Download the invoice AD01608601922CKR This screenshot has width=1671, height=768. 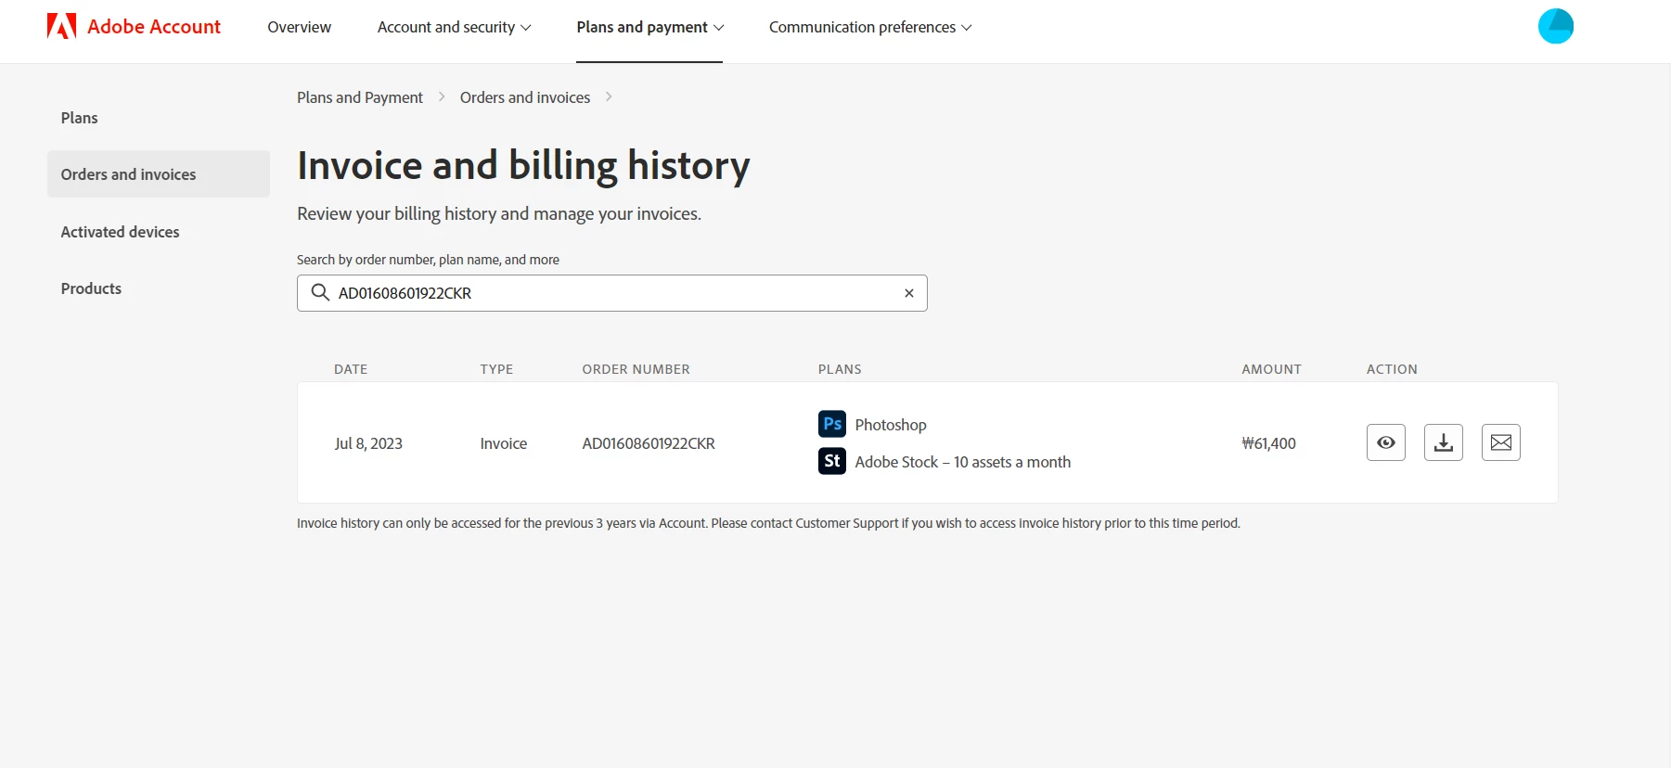1444,442
